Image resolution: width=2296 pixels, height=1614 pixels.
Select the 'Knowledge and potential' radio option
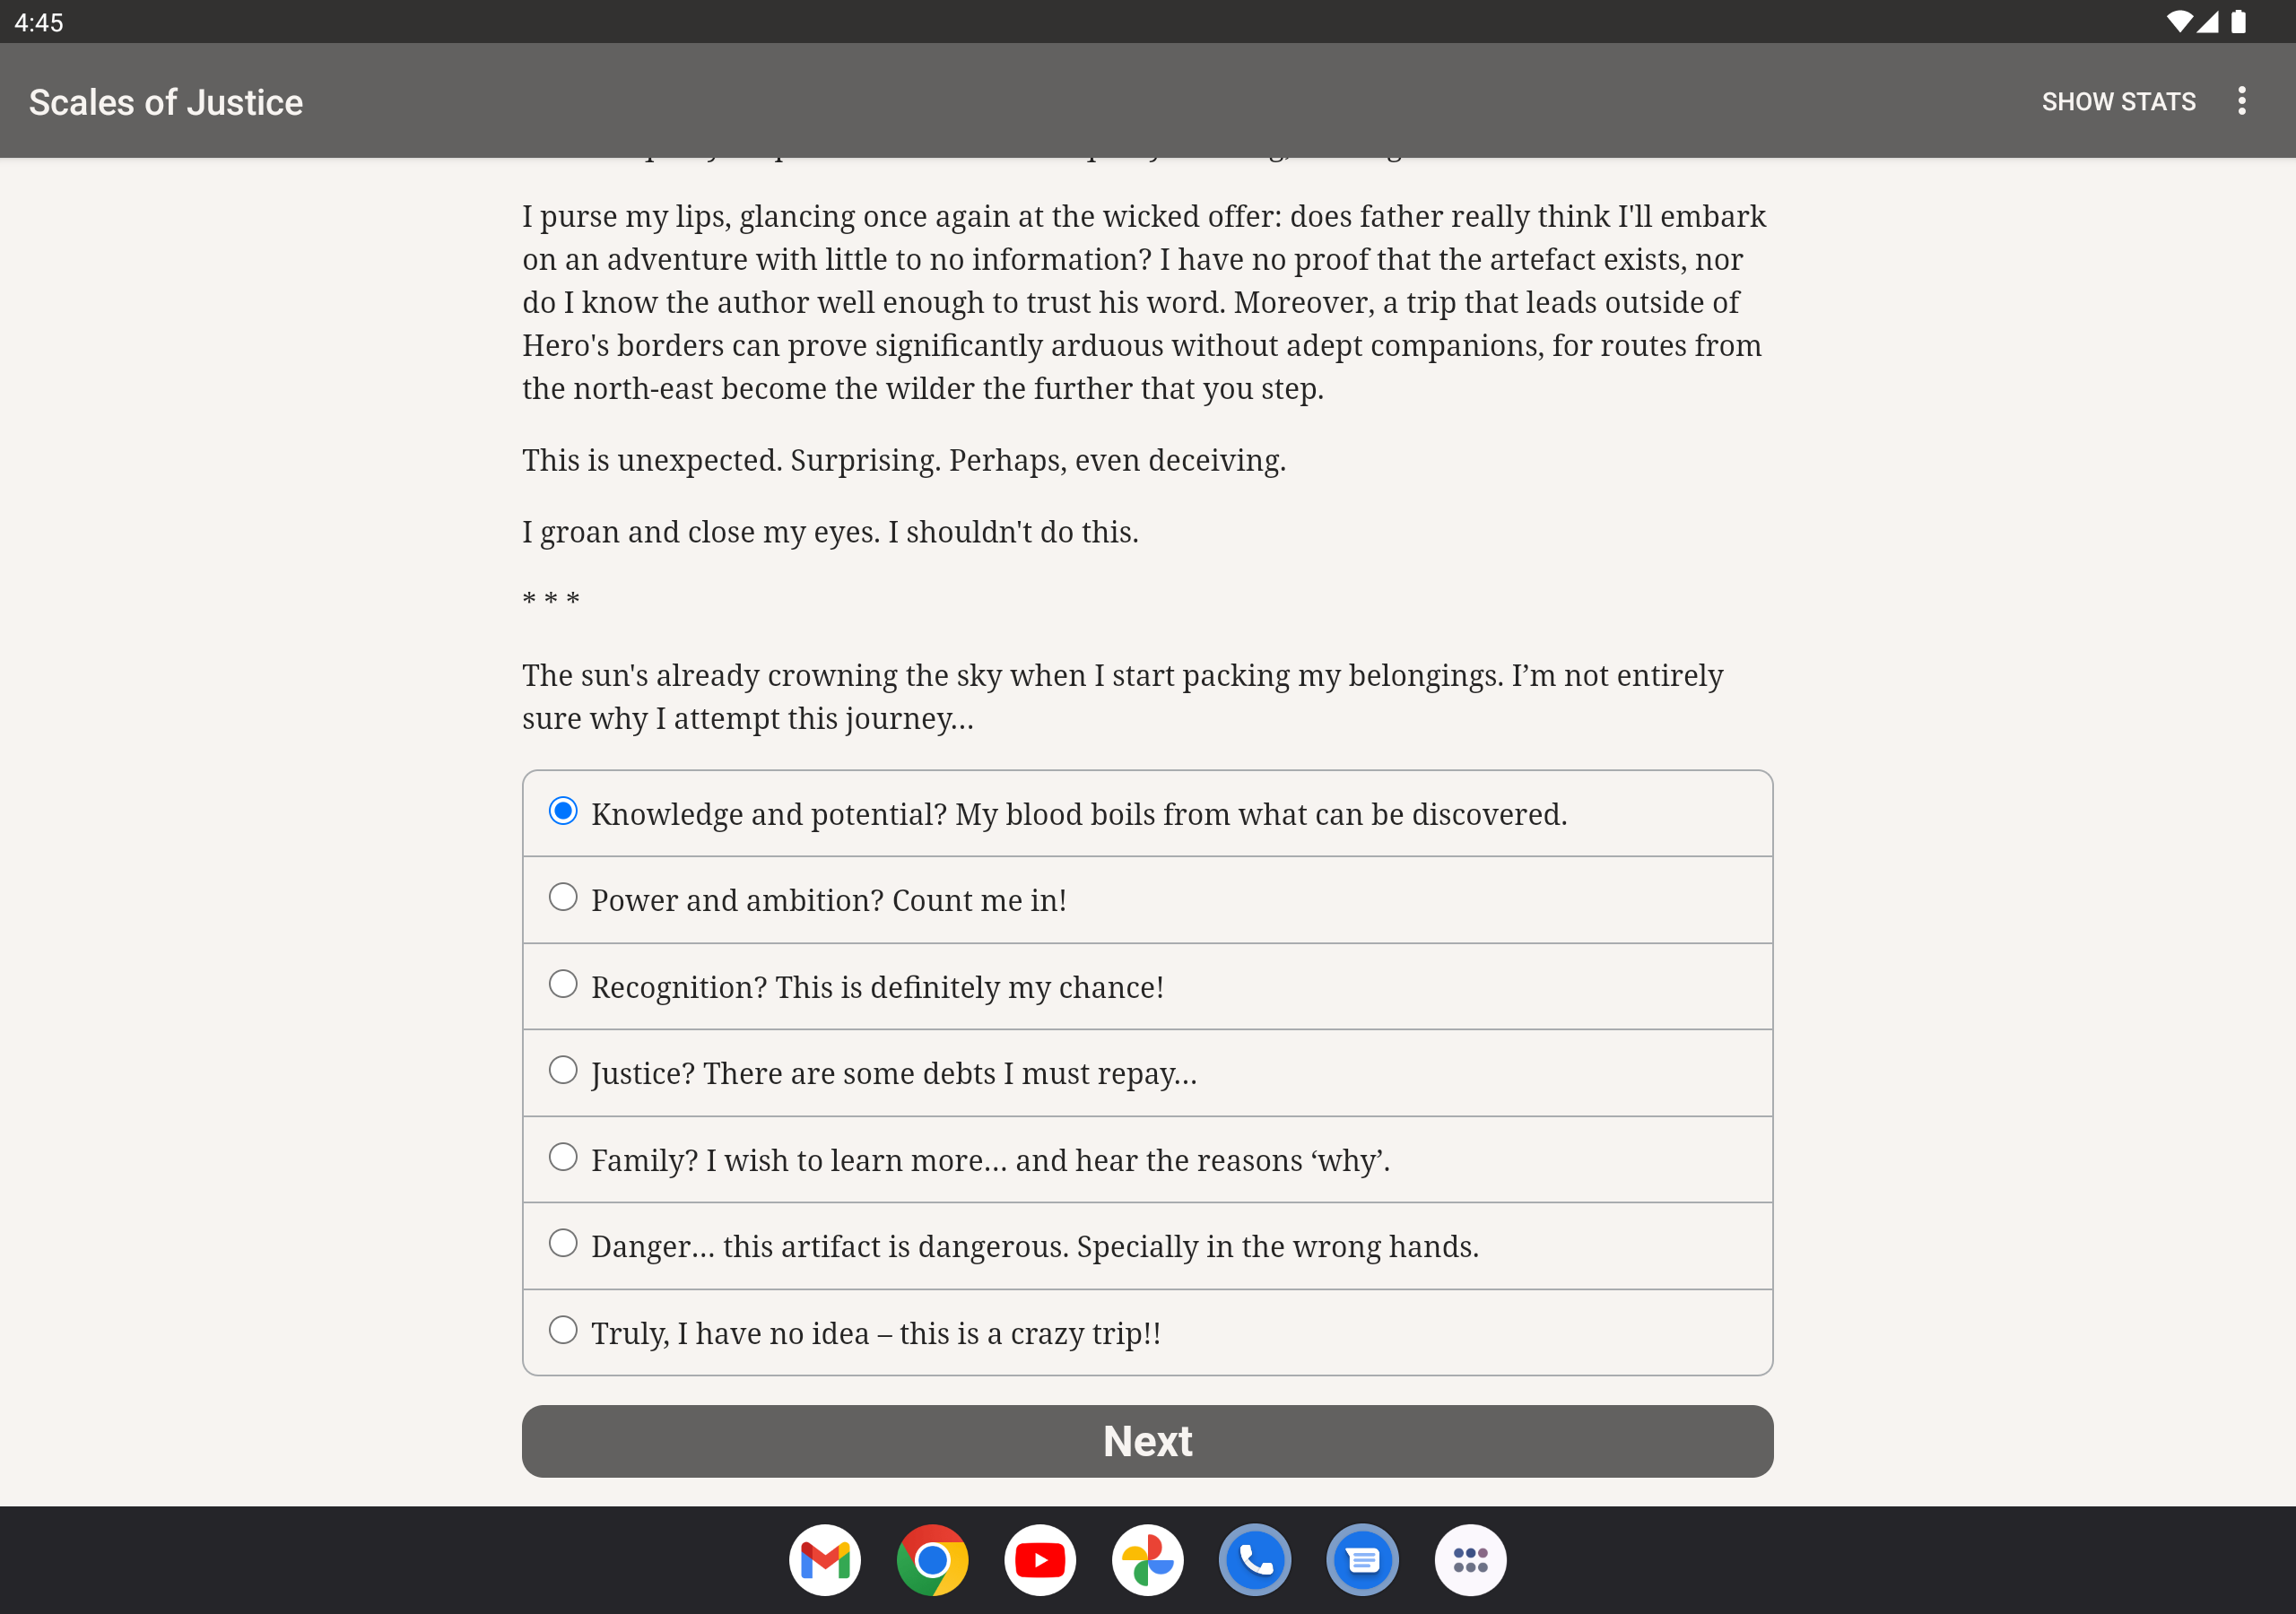(1147, 813)
